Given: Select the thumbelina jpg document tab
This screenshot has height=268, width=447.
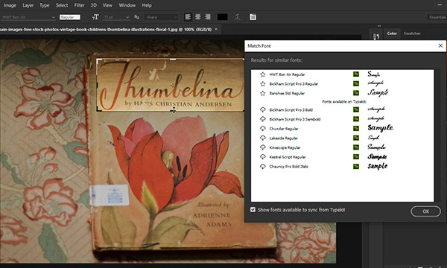Looking at the screenshot, I should [106, 29].
